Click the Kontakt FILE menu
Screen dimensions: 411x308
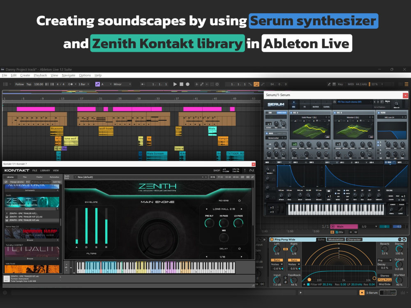click(x=35, y=170)
